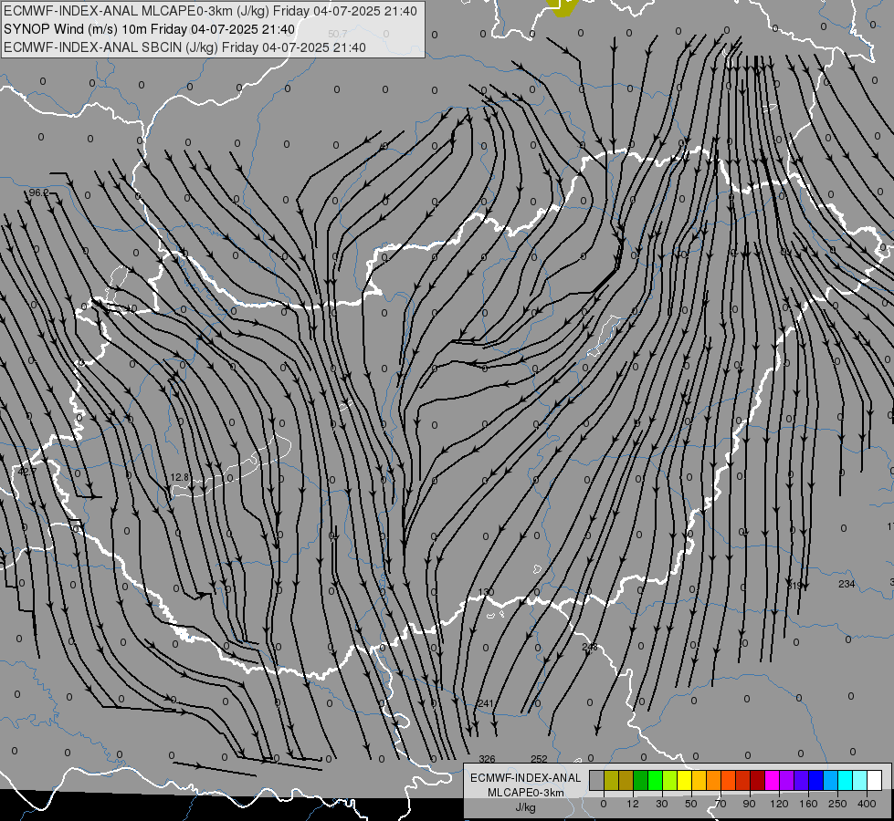Select the pure blue legend swatch

tap(816, 780)
